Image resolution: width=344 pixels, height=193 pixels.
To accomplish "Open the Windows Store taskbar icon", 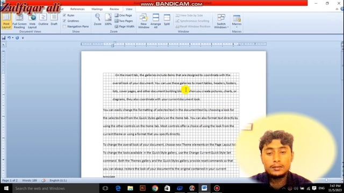I will pos(167,188).
